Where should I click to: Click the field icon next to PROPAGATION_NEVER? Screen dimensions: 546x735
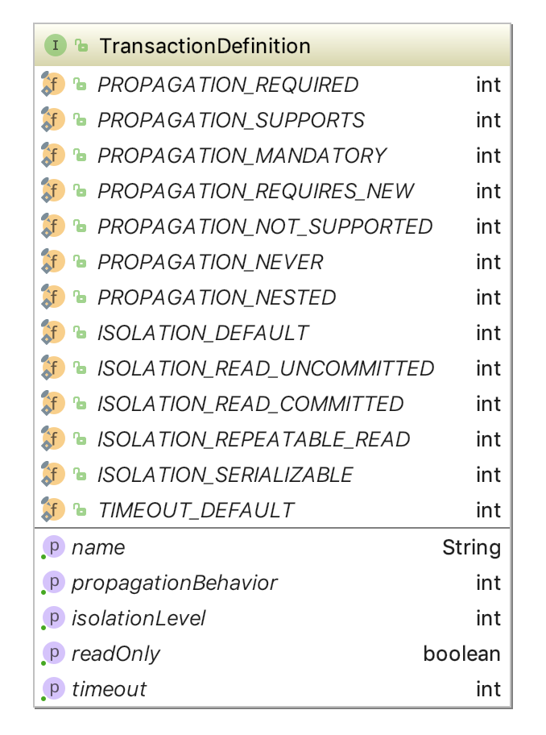coord(52,262)
